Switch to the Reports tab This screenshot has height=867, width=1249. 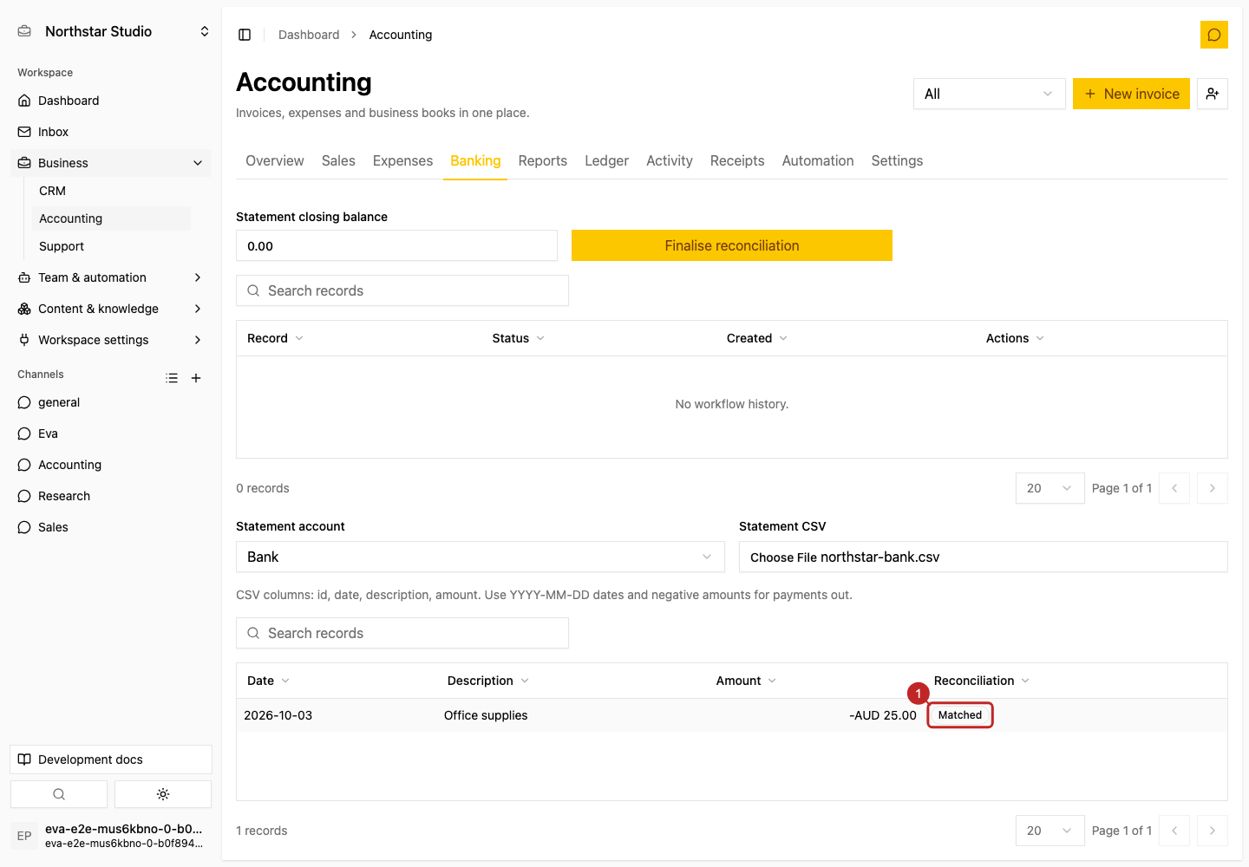click(x=543, y=160)
